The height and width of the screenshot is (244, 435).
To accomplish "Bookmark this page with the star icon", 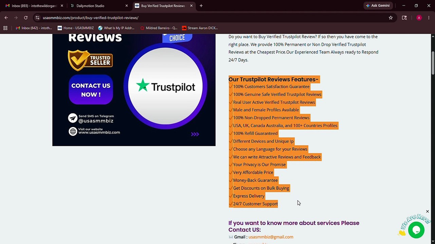I will click(391, 18).
